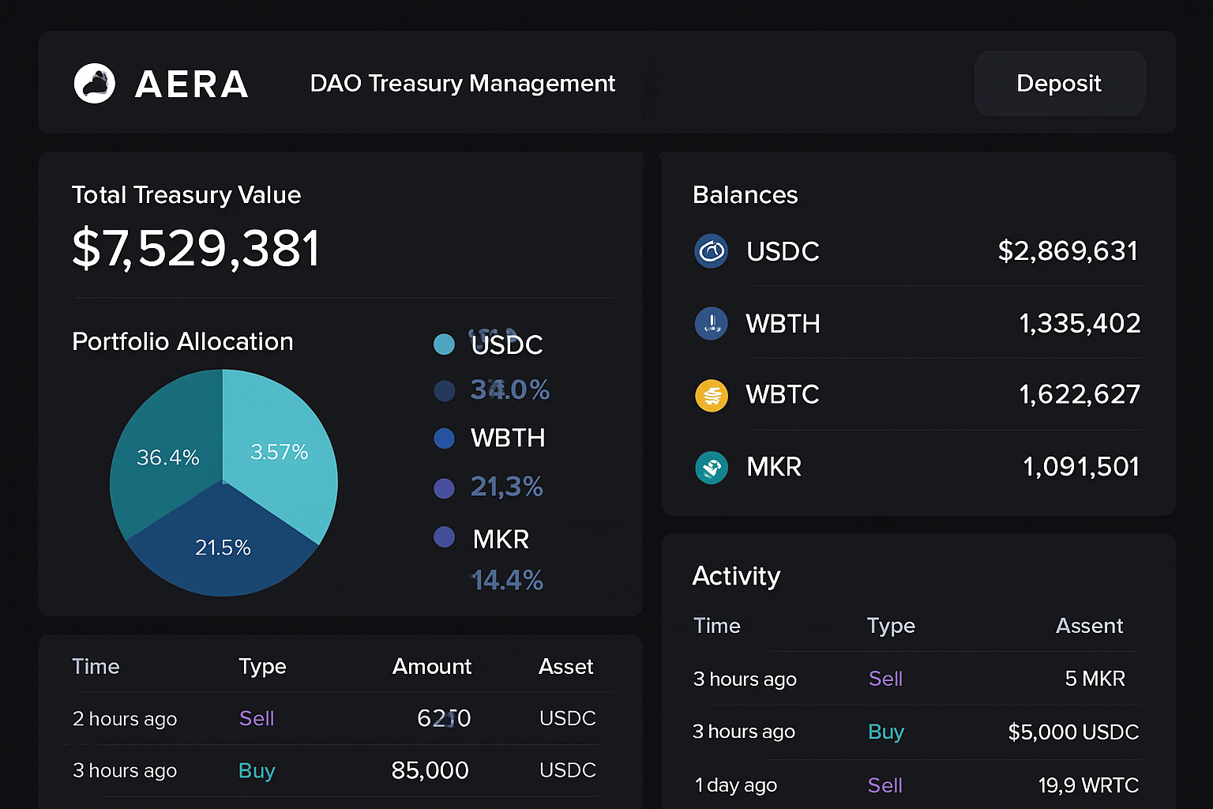Select the Type column header in Activity
Viewport: 1213px width, 809px height.
[891, 626]
